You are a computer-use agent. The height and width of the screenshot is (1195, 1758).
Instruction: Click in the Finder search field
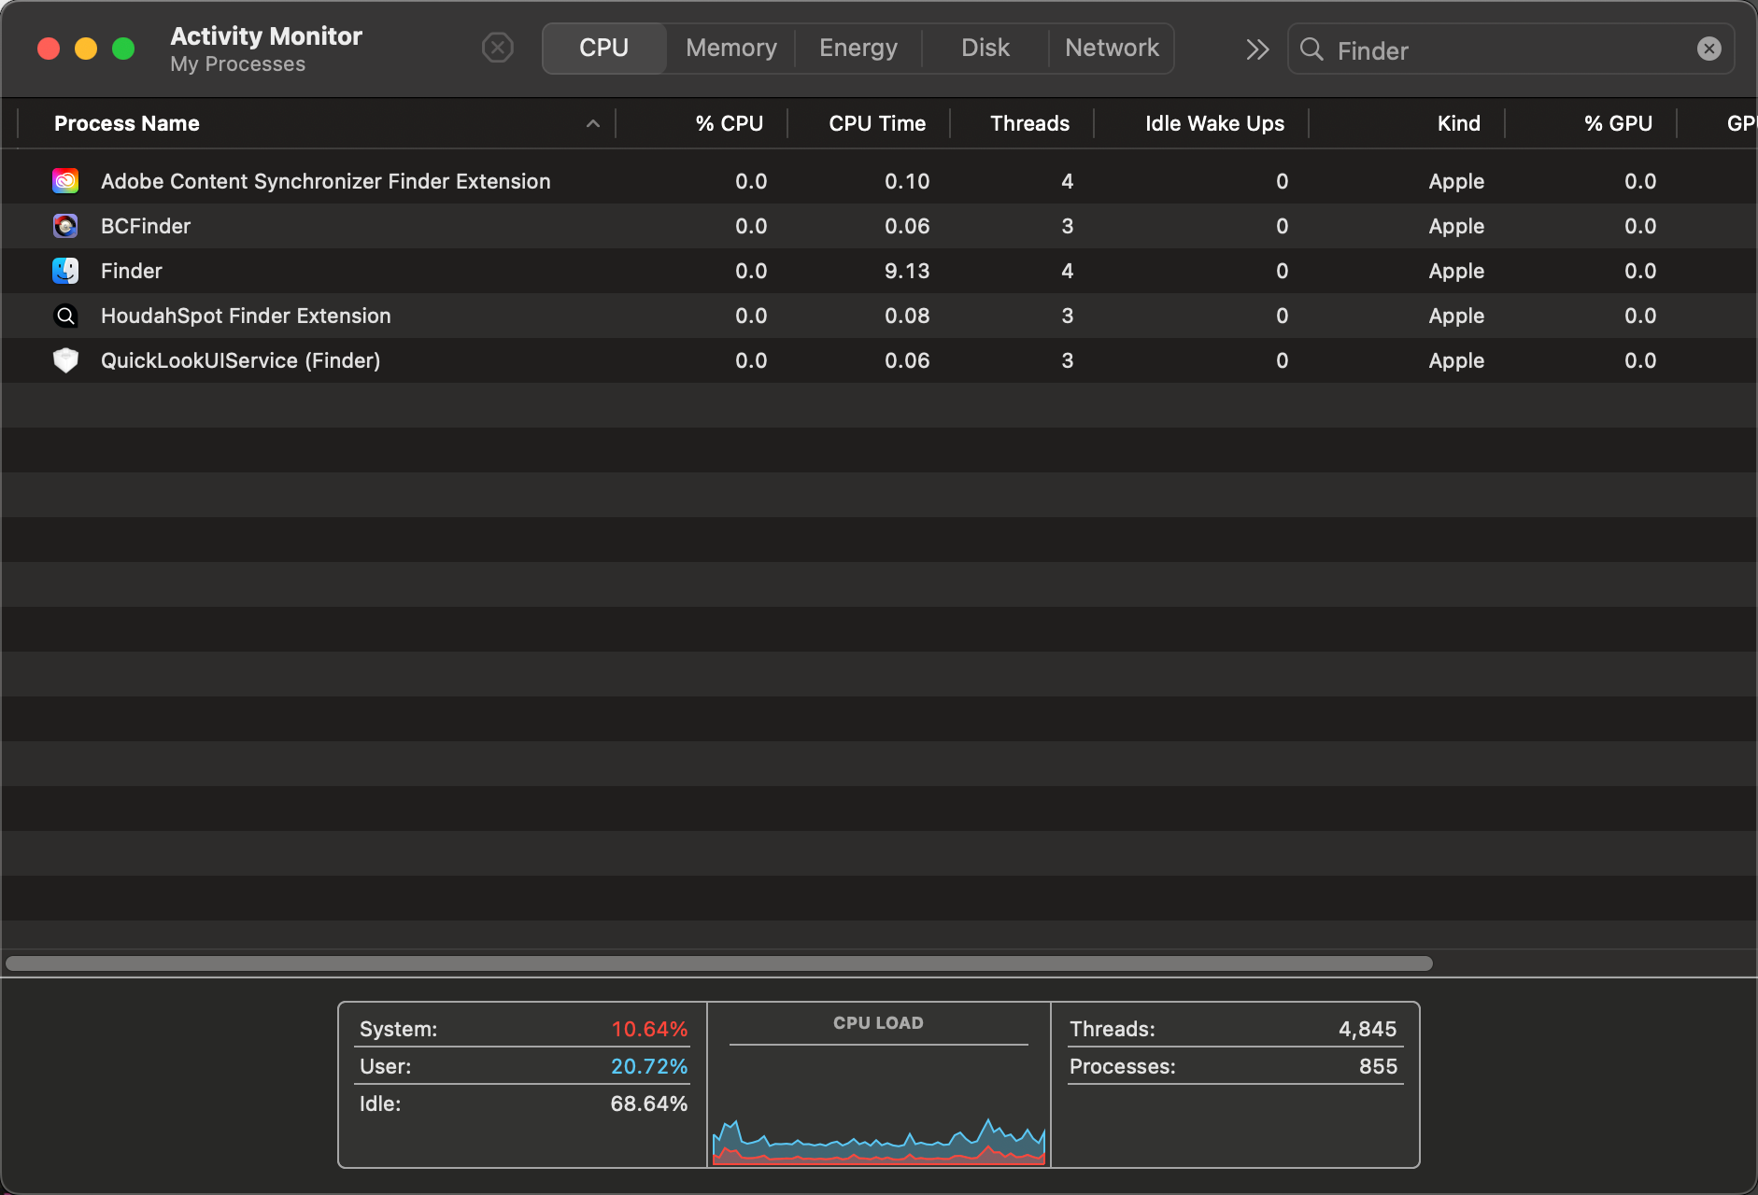pyautogui.click(x=1504, y=50)
